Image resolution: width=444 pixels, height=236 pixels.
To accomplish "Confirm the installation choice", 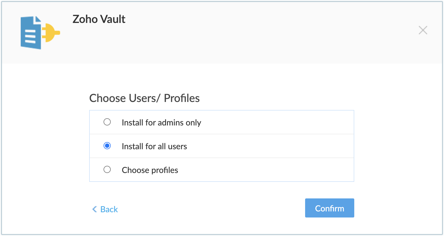I will point(329,208).
